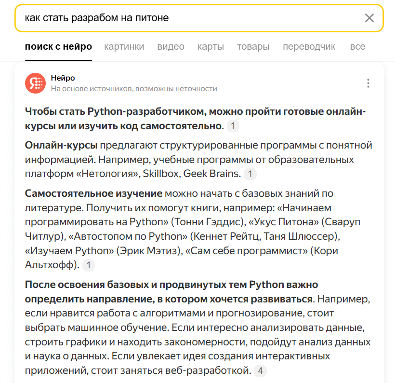Click the bold «Онлайн-курсы» term

(61, 146)
